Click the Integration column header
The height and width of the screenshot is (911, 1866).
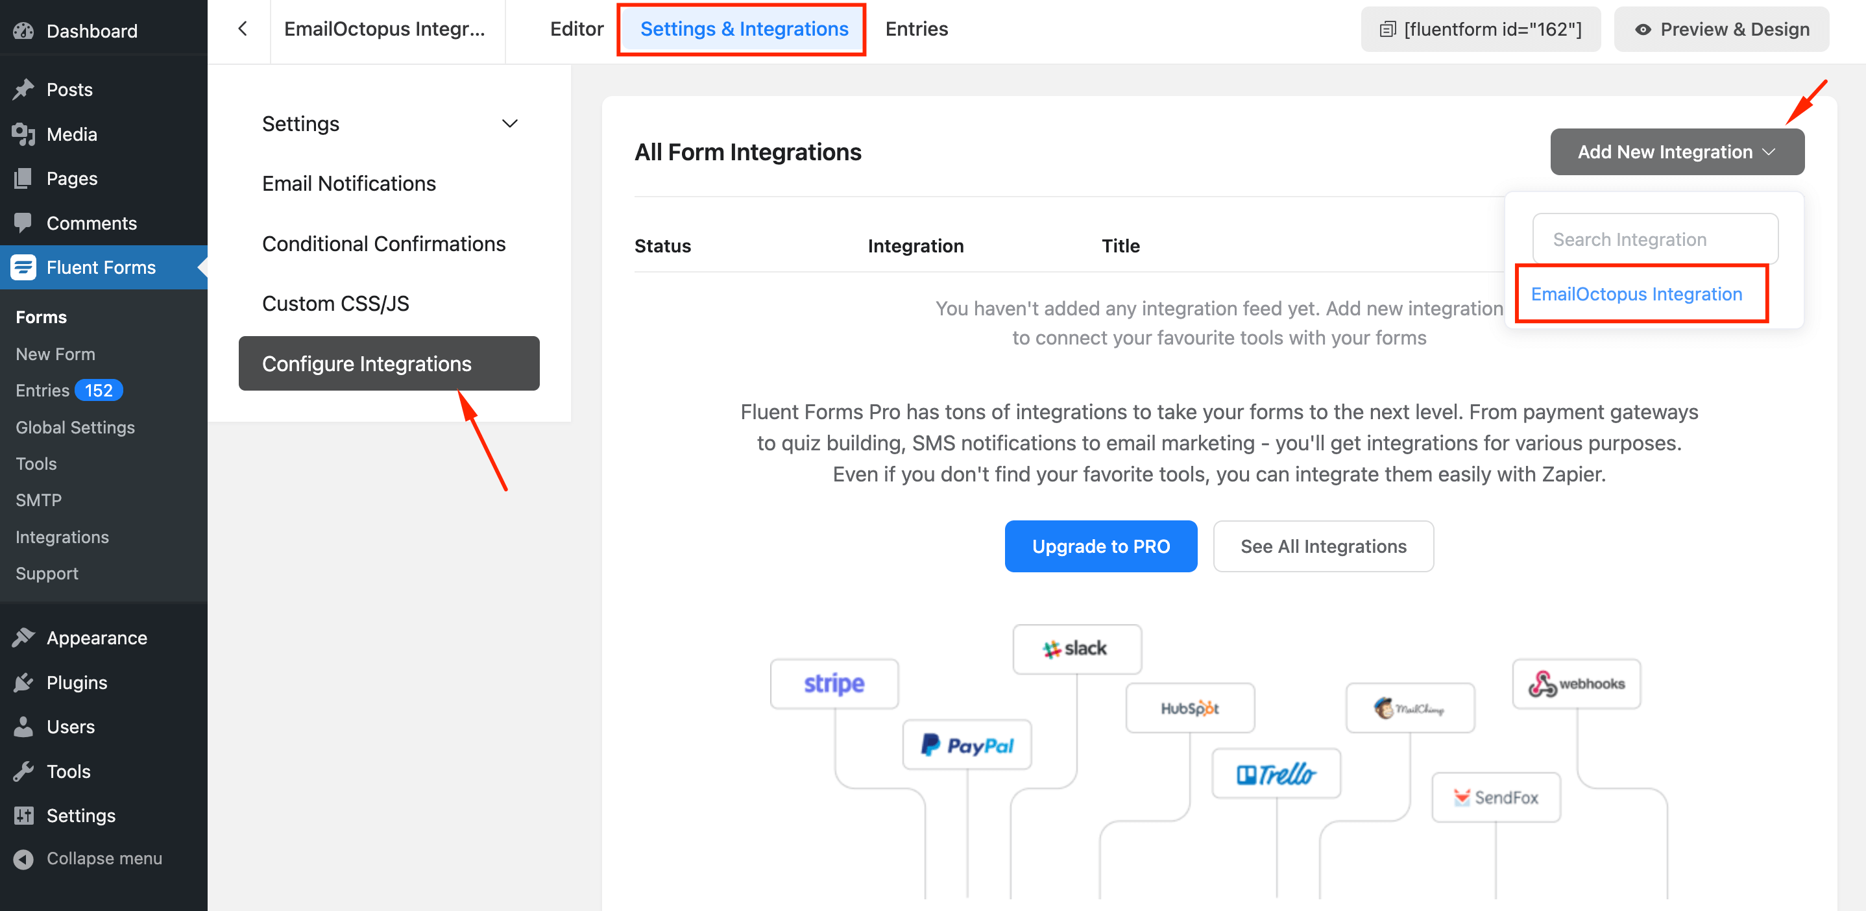[915, 246]
